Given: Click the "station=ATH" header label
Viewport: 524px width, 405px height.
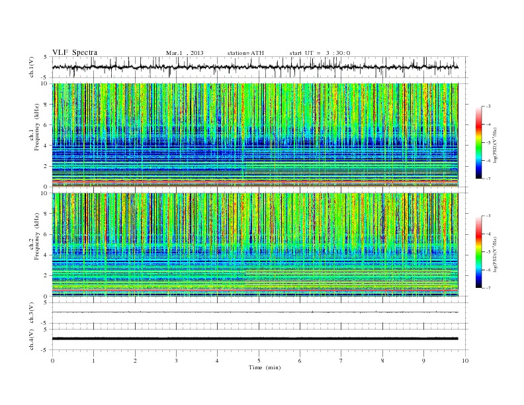Looking at the screenshot, I should 245,53.
